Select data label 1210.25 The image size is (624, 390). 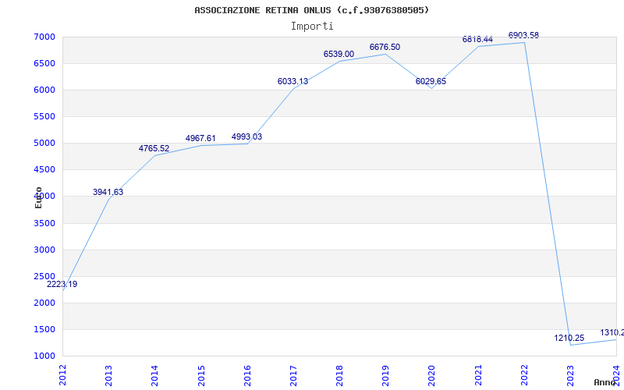click(x=569, y=339)
